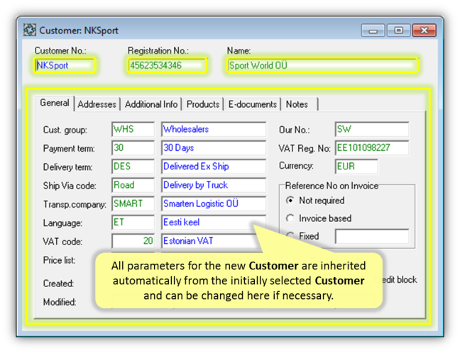Close the Customer: NKSport window
460x353 pixels.
(424, 30)
